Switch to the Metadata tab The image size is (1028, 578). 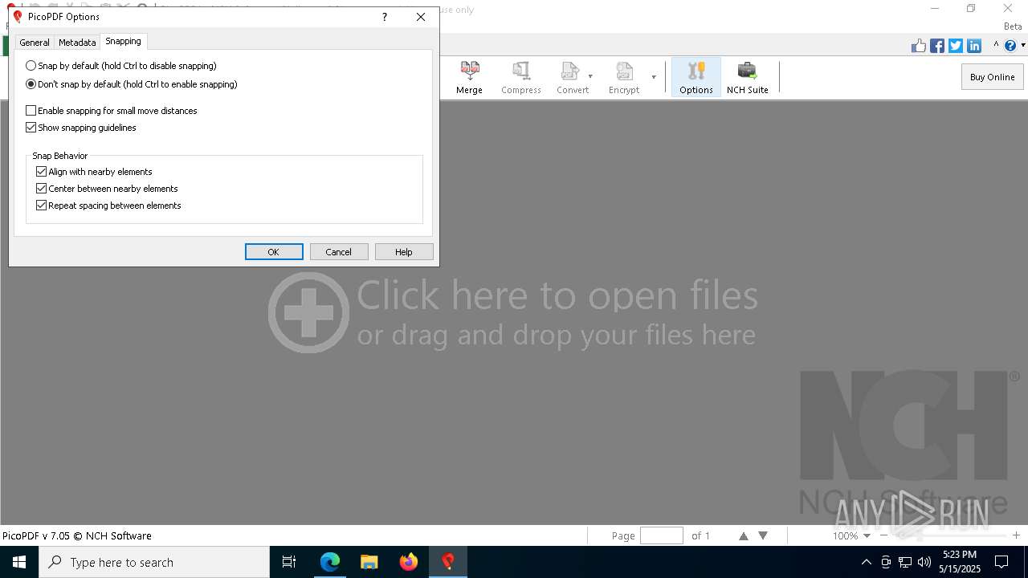click(x=77, y=43)
